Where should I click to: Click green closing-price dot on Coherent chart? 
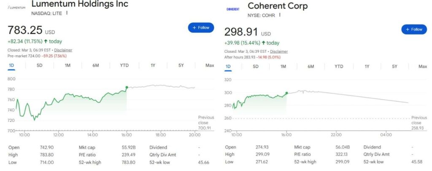pos(286,93)
